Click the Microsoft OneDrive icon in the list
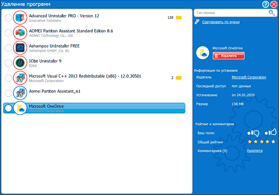 (20, 108)
